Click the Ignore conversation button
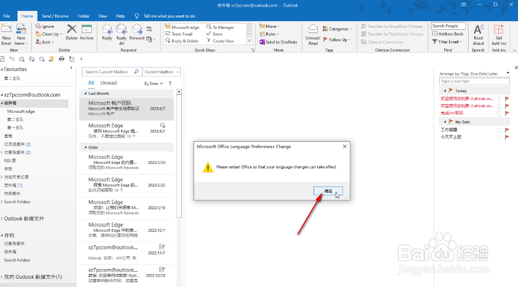The image size is (518, 287). [45, 26]
